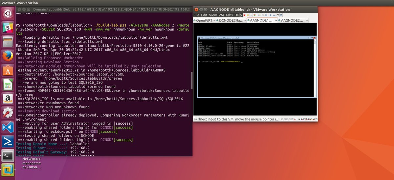Click 'waiting for user Administrator logged in' line
Image resolution: width=394 pixels, height=180 pixels.
pos(75,123)
